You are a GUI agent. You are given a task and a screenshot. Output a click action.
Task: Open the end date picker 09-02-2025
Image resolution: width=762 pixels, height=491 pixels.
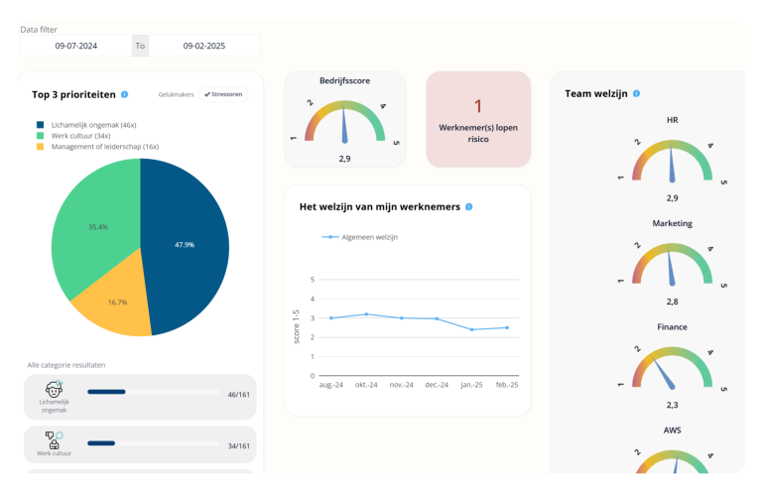pos(203,46)
